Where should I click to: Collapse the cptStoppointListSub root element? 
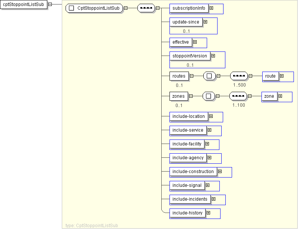pos(50,4)
